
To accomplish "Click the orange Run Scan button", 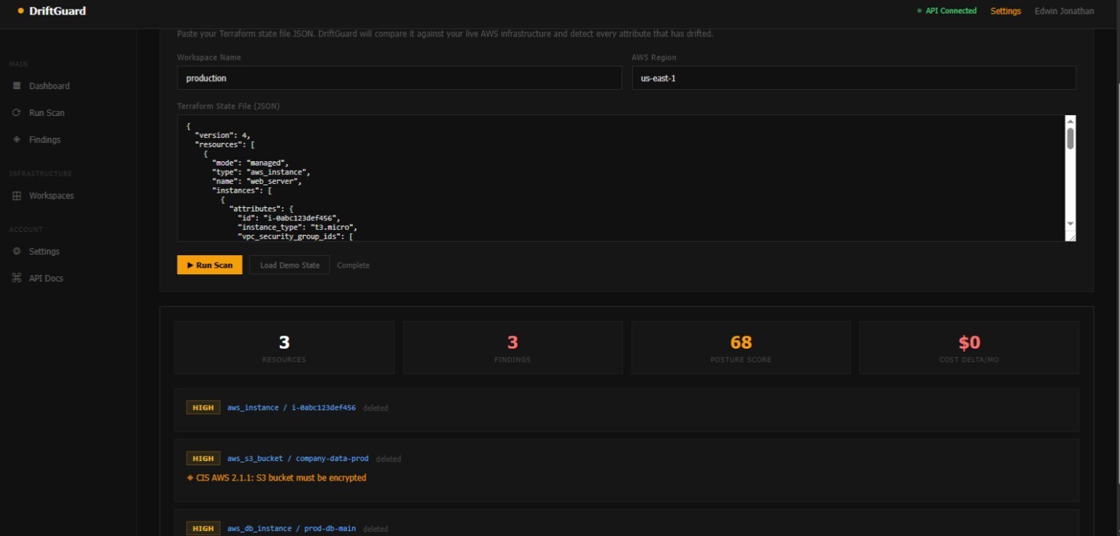I will point(209,265).
